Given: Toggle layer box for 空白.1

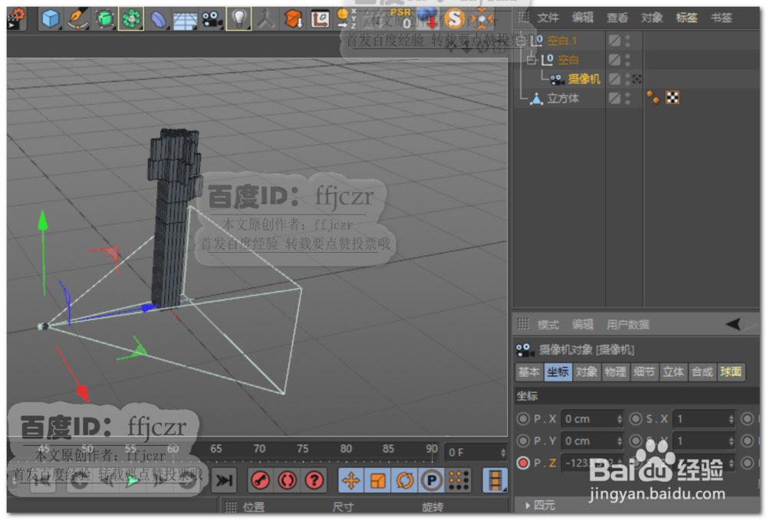Looking at the screenshot, I should tap(614, 41).
